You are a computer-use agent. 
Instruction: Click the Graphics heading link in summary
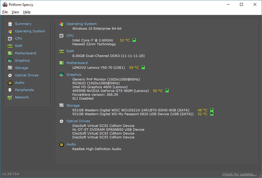click(x=74, y=75)
